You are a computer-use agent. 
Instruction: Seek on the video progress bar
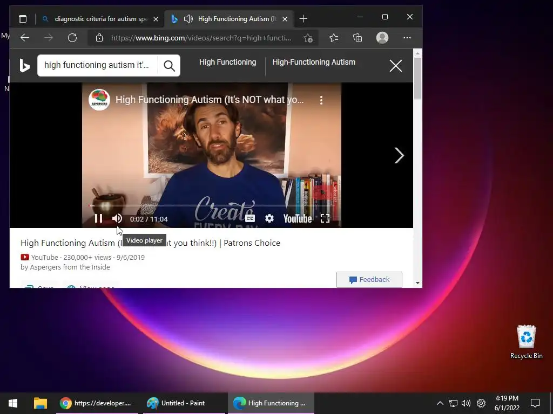click(x=212, y=205)
